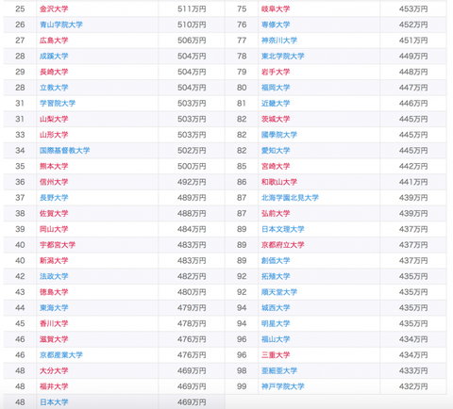Click the 大分大学 link
Image resolution: width=453 pixels, height=409 pixels.
tap(54, 370)
